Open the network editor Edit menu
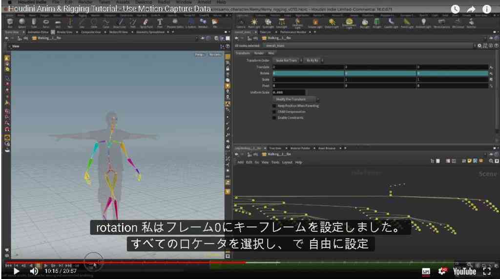Image resolution: width=500 pixels, height=279 pixels. 249,162
